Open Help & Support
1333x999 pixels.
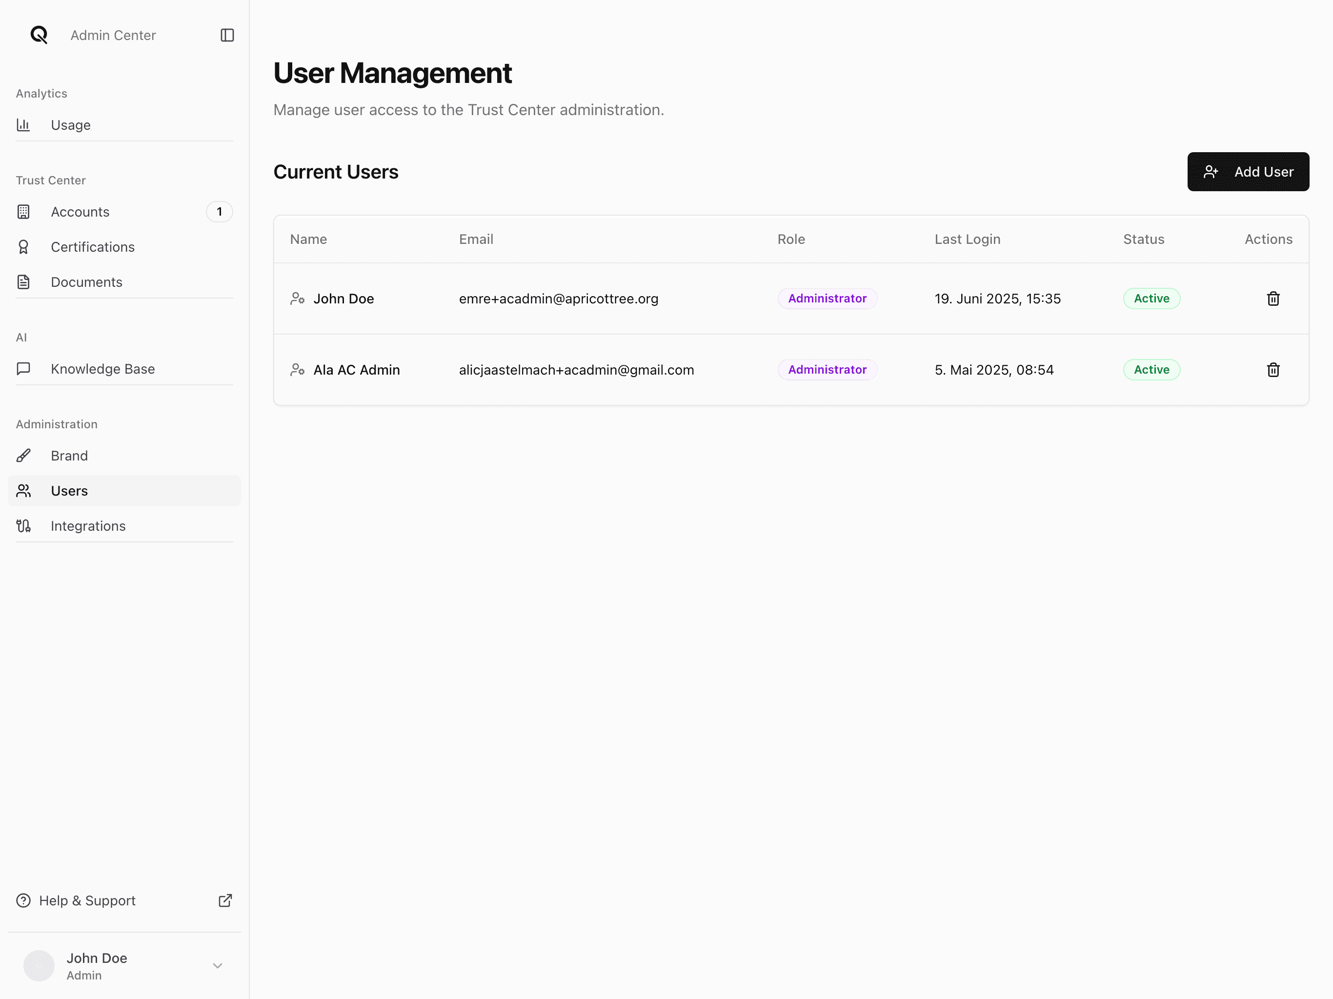87,900
